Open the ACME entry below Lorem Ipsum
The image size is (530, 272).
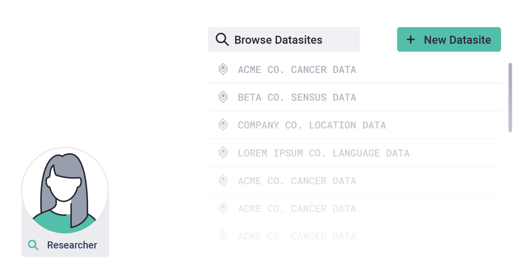[297, 181]
